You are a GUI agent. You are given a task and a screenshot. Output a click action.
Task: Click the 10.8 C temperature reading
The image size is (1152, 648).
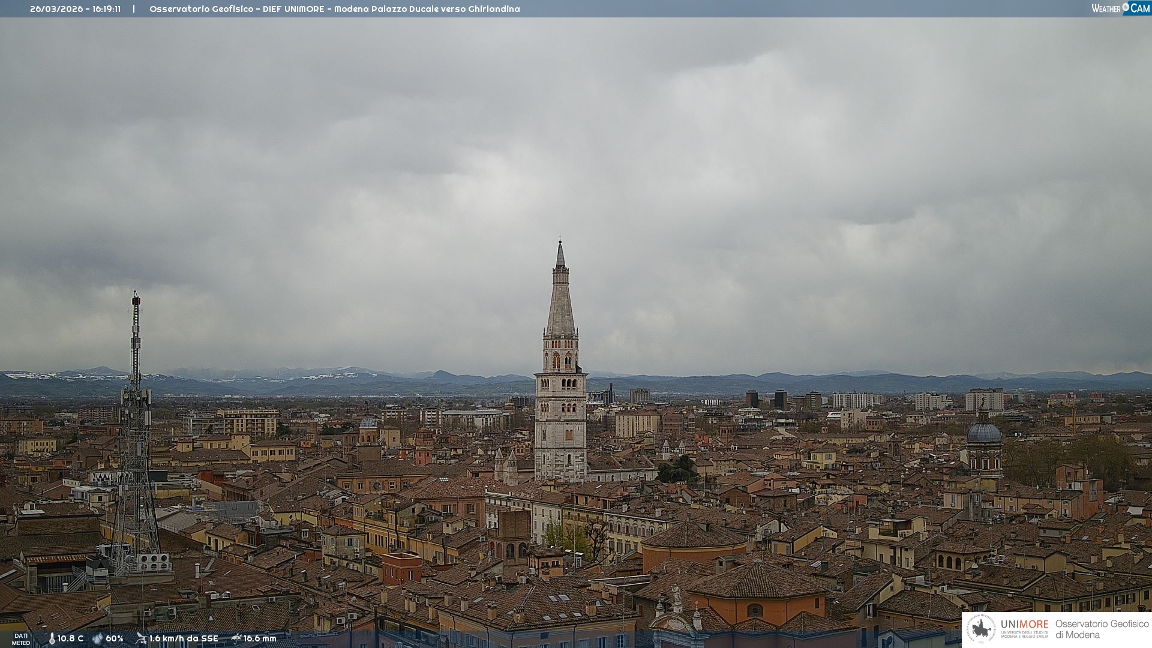71,638
